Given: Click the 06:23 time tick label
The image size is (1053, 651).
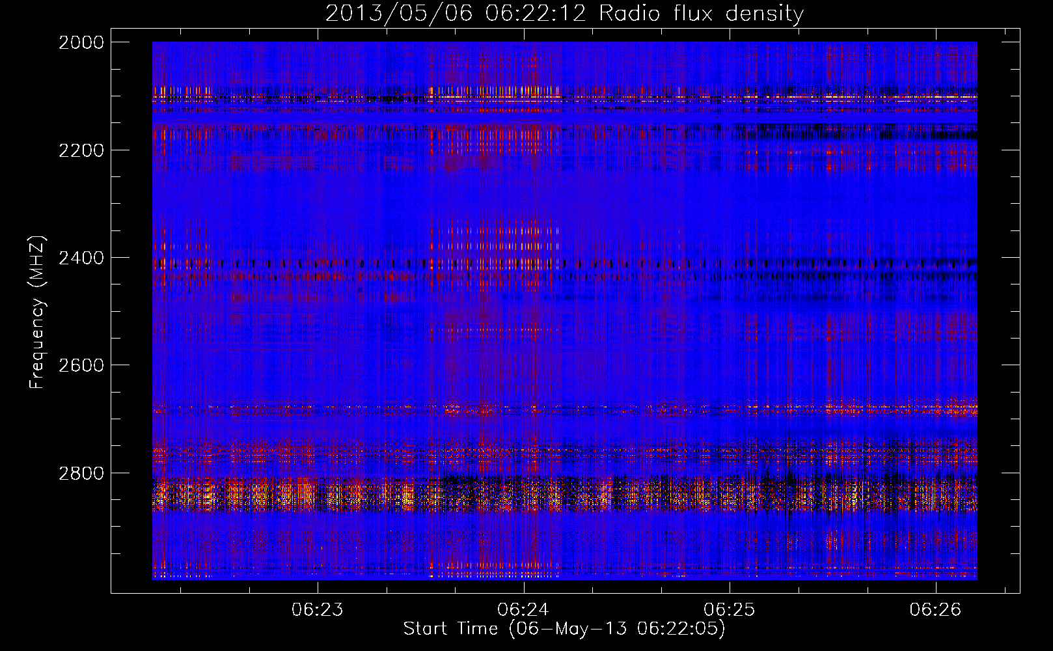Looking at the screenshot, I should (x=318, y=609).
